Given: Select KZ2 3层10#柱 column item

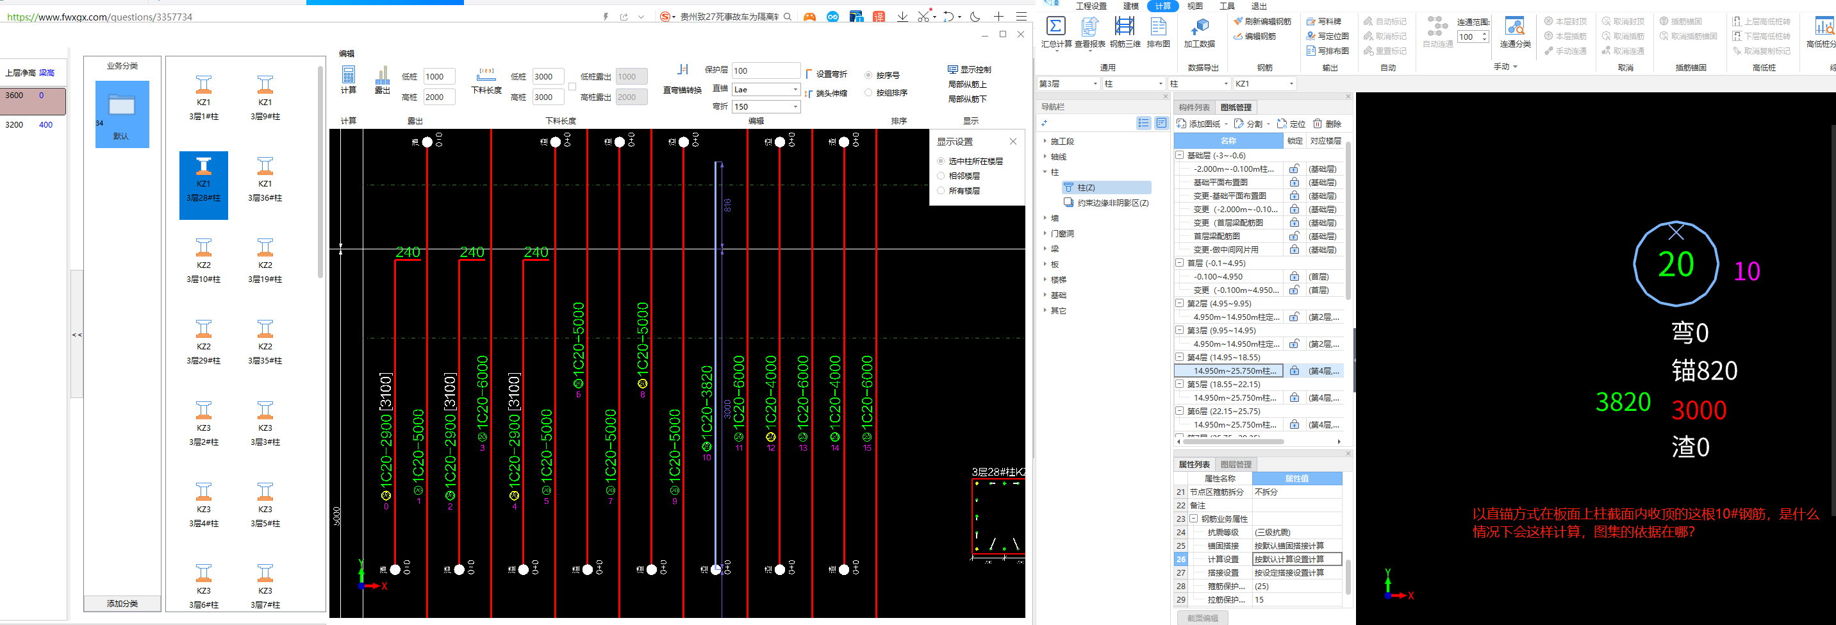Looking at the screenshot, I should point(204,261).
